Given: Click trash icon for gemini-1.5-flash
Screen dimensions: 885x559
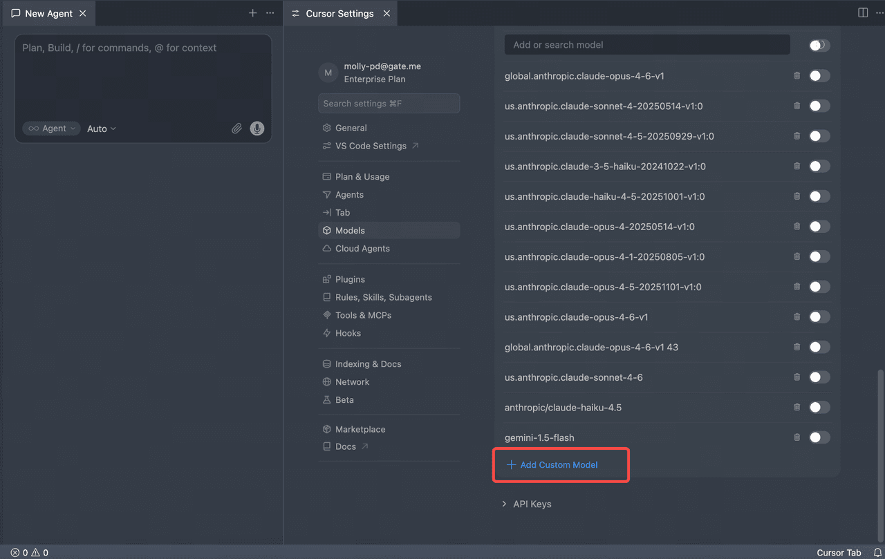Looking at the screenshot, I should point(796,437).
